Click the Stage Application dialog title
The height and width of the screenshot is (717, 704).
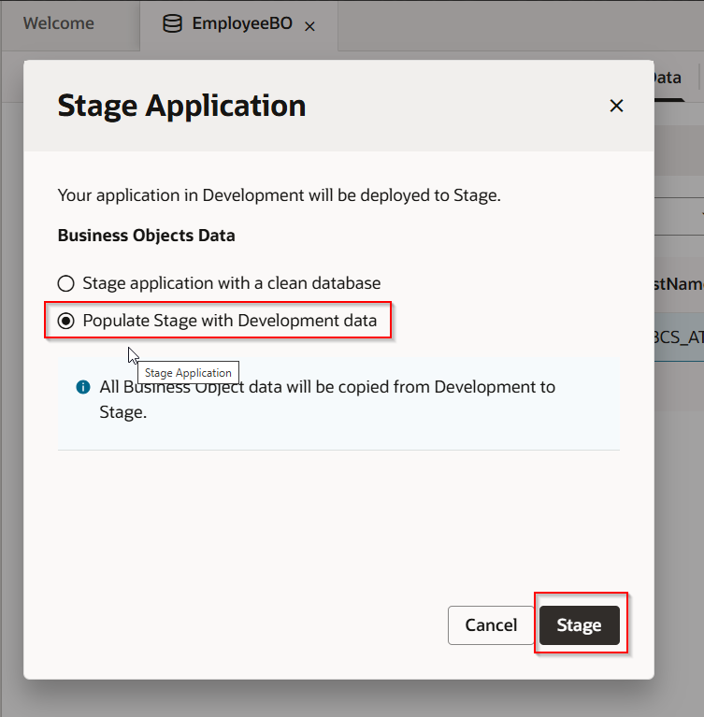tap(181, 106)
